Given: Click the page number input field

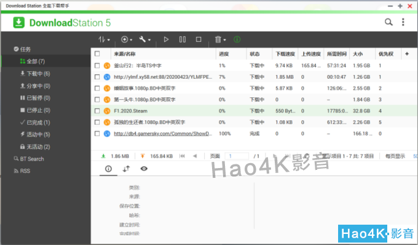Looking at the screenshot, I should [x=237, y=156].
